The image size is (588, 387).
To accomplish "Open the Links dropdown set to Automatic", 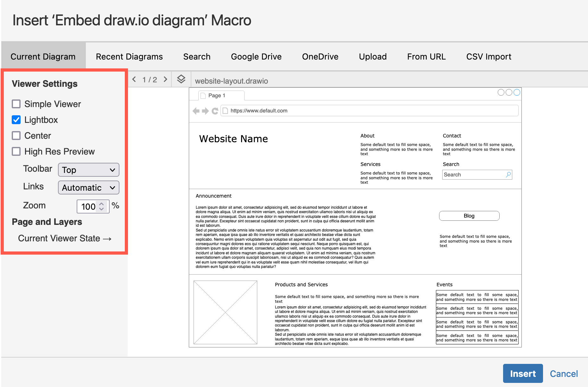I will 88,187.
